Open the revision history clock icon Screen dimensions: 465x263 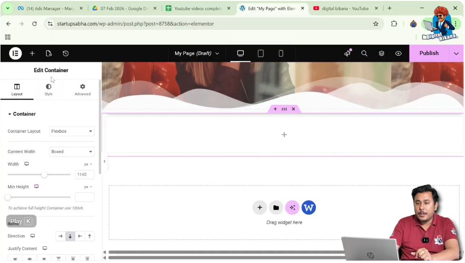[x=66, y=54]
